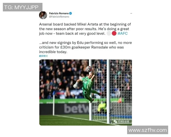The image size is (171, 137).
Task: Click the Fabrizio Romano display name
Action: 59,13
